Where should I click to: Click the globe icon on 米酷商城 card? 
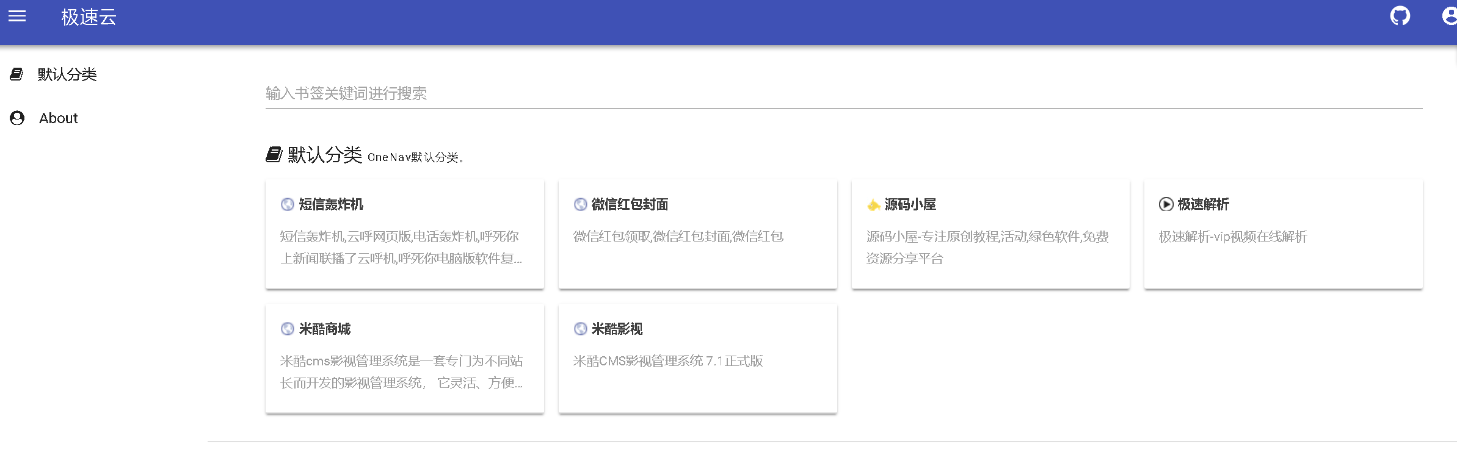coord(287,329)
